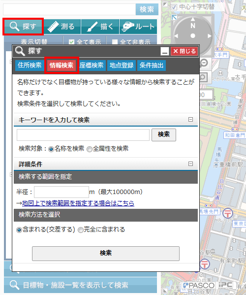Screen dimensions: 246x295
Task: Check the 全て表示 checkbox
Action: pyautogui.click(x=71, y=42)
